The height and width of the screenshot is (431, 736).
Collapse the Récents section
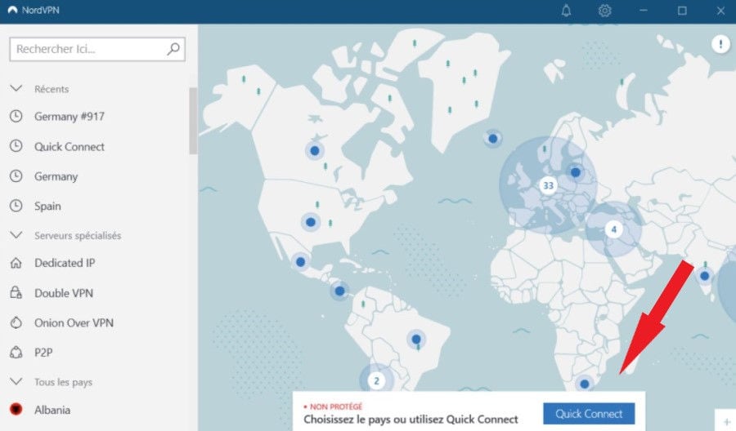pos(15,89)
